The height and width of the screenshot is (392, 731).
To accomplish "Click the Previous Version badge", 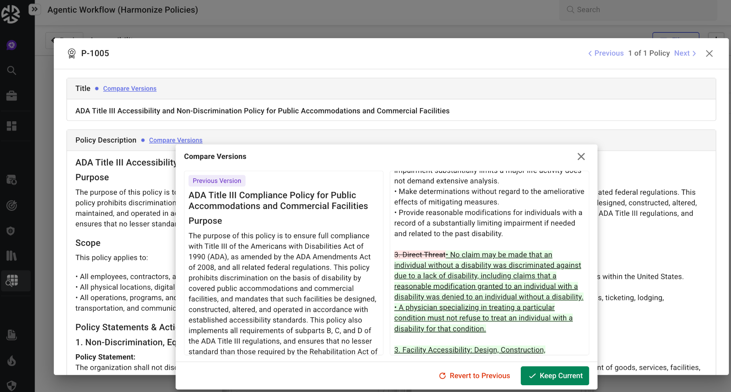I will point(217,180).
